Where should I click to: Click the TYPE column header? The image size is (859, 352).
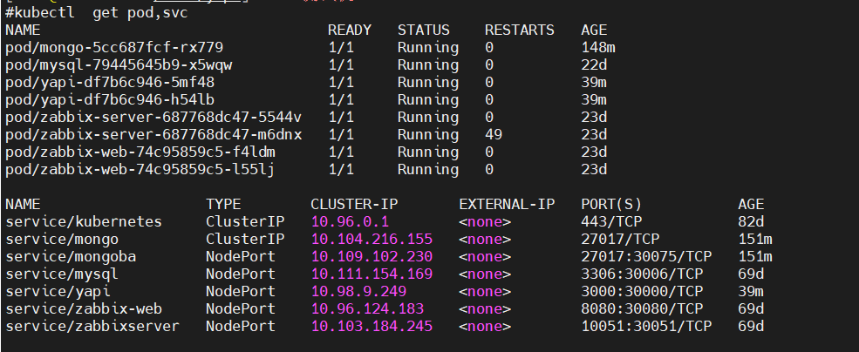pos(223,205)
